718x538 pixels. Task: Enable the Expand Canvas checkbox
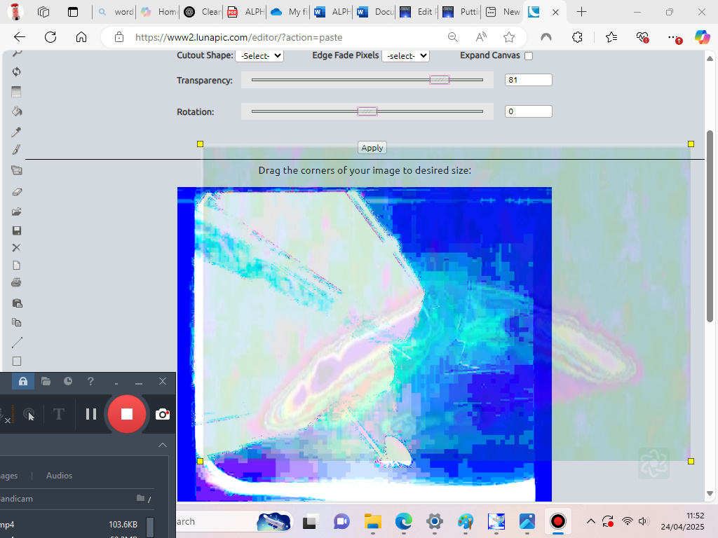[529, 56]
